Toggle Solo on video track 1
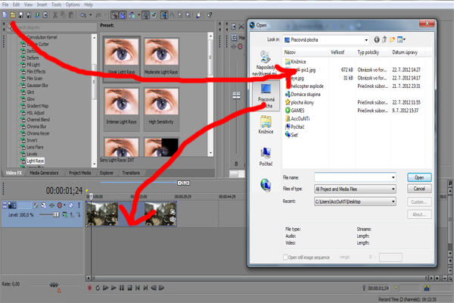This screenshot has width=454, height=303. 79,205
